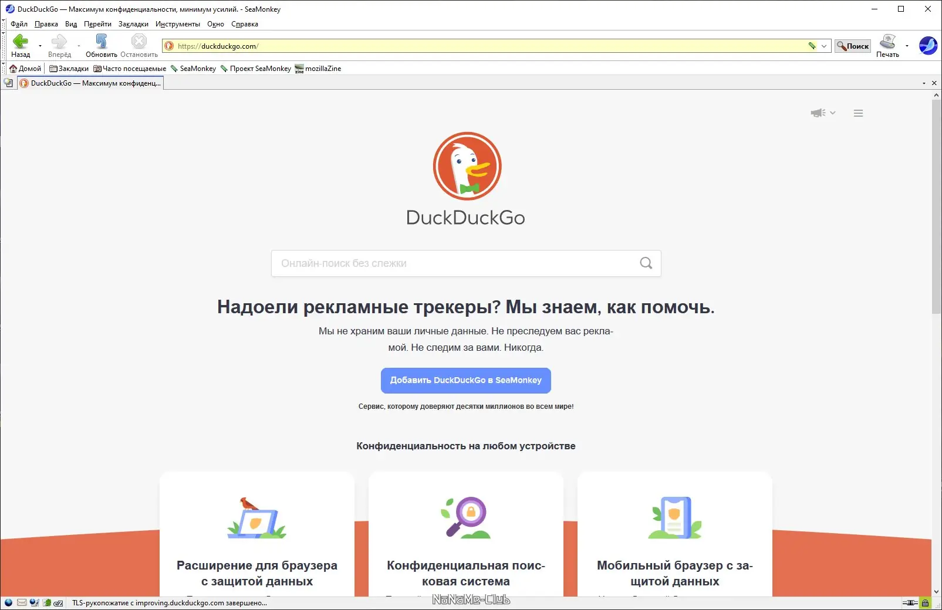
Task: Open the Проект SeaMonkey bookmark
Action: 255,69
